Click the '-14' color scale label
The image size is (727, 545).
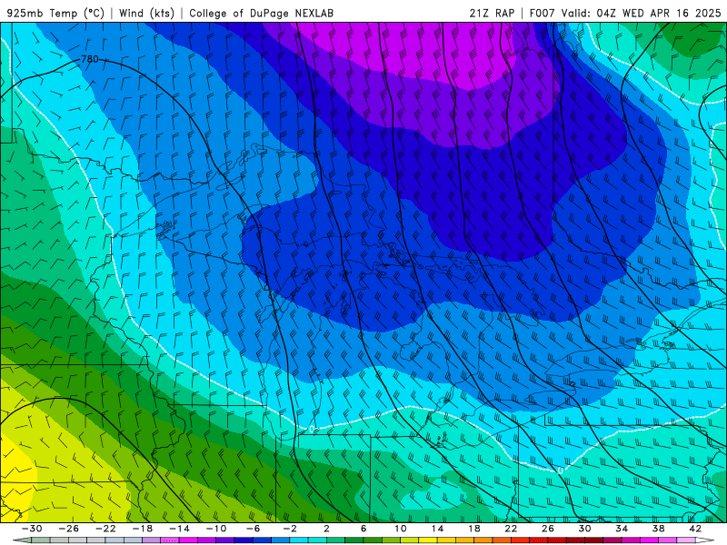pyautogui.click(x=179, y=529)
